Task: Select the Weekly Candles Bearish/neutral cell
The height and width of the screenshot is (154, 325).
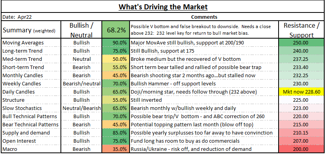Action: (82, 83)
